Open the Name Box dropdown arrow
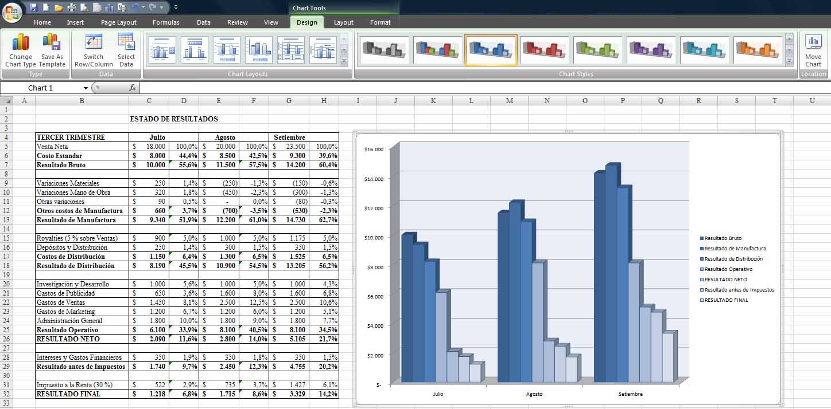Screen dimensions: 831x409 (x=86, y=88)
